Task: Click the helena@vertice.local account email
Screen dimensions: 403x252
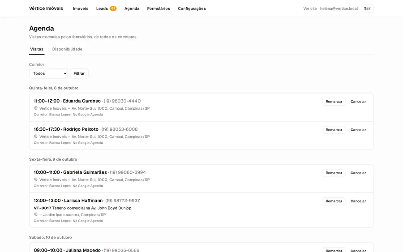Action: [x=339, y=9]
